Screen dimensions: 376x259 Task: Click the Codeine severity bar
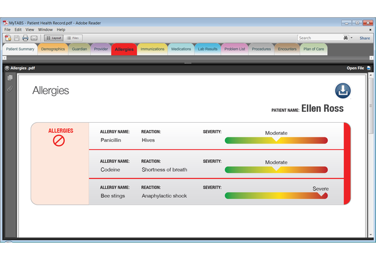click(x=276, y=170)
